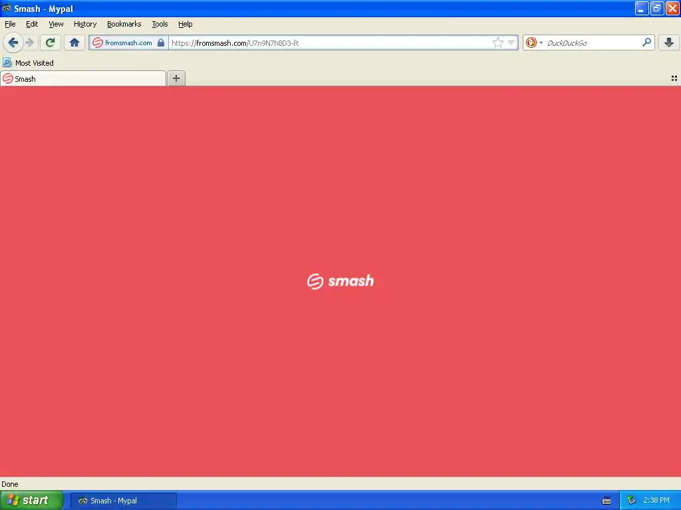Expand the URL history dropdown arrow
681x510 pixels.
pos(511,42)
